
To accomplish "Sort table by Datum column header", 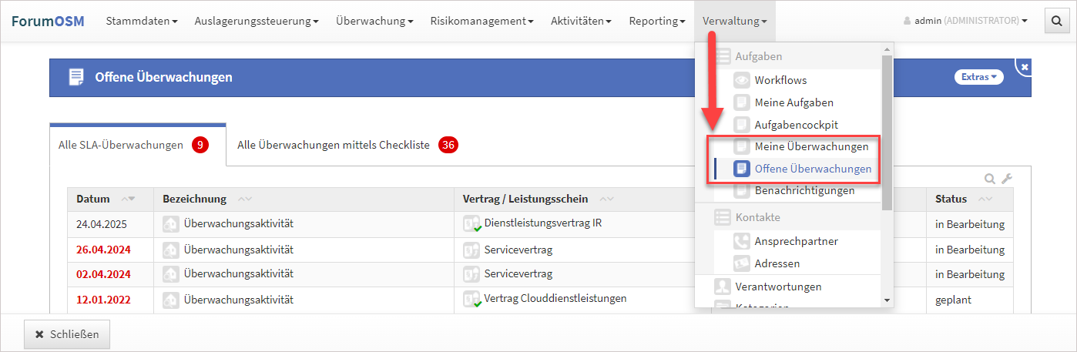I will (x=93, y=199).
